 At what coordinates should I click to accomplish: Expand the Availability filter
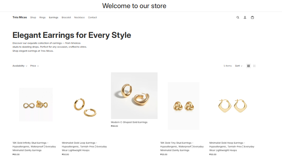(x=20, y=66)
